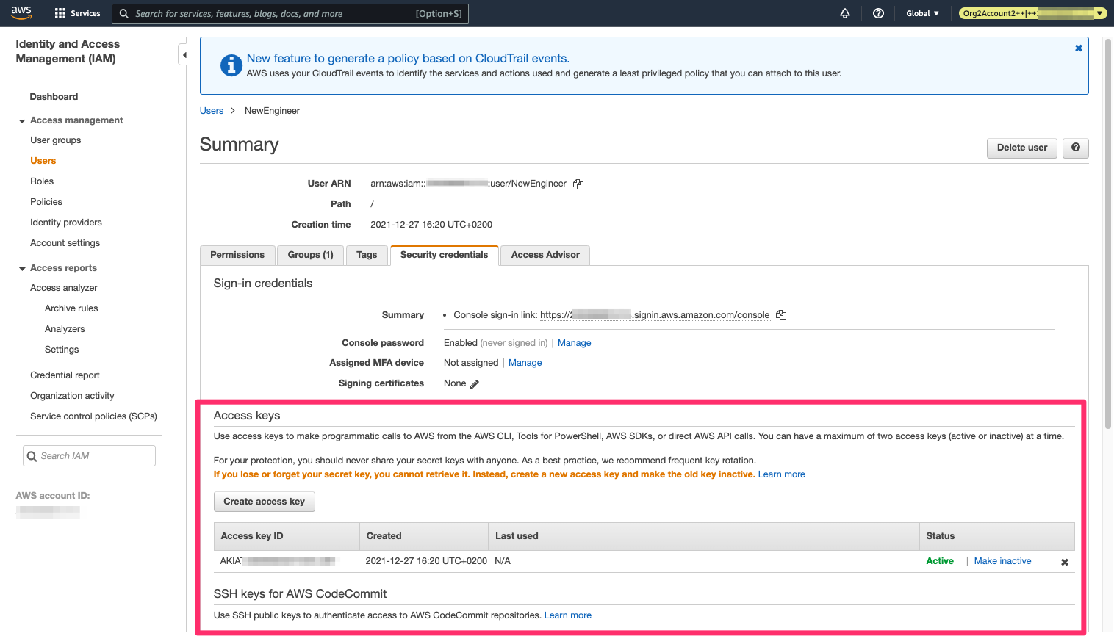This screenshot has height=639, width=1114.
Task: Dismiss the CloudTrail feature banner
Action: 1079,48
